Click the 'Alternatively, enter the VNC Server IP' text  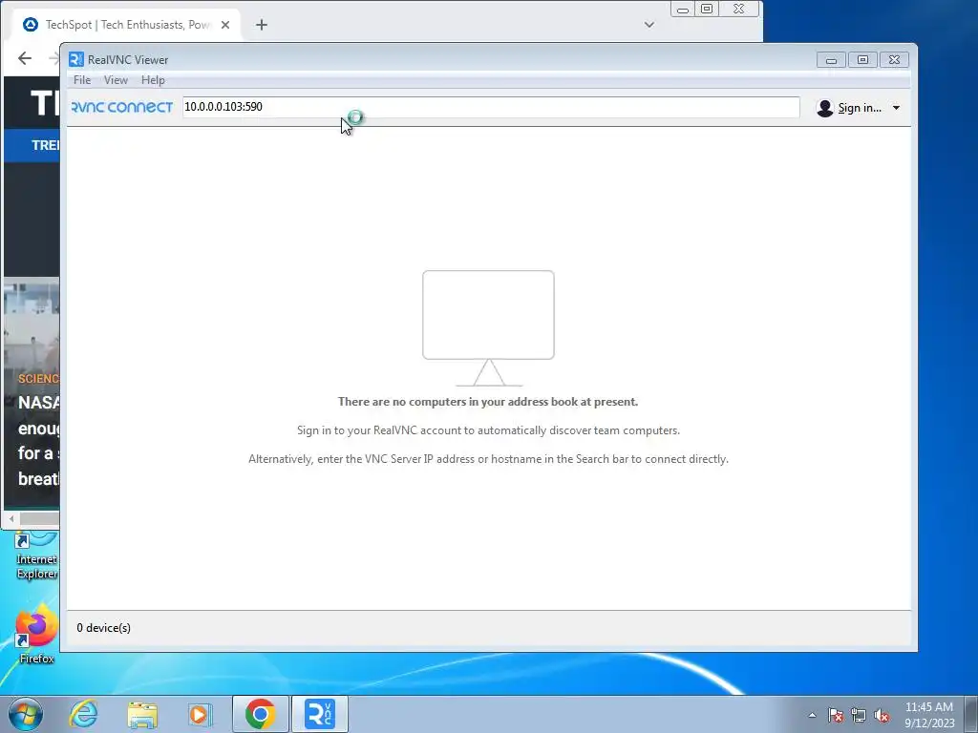(x=488, y=459)
